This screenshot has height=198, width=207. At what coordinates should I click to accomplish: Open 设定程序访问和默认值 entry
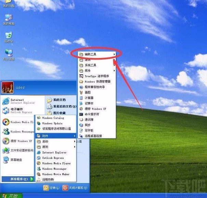(x=56, y=128)
